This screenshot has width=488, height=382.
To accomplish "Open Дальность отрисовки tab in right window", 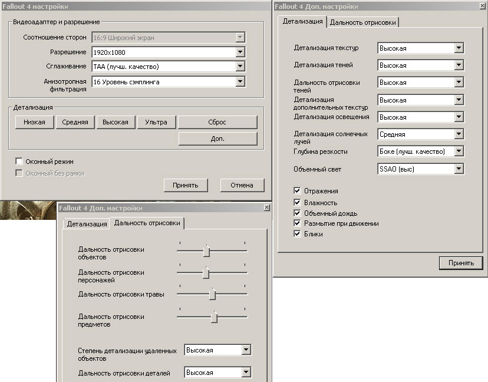I will point(362,22).
